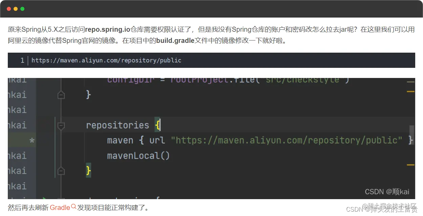The width and height of the screenshot is (423, 216).
Task: Click the yellow minimize dot in window header
Action: 16,9
